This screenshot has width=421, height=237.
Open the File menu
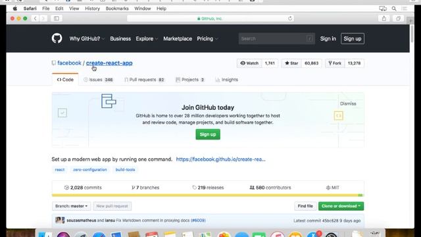[x=45, y=9]
